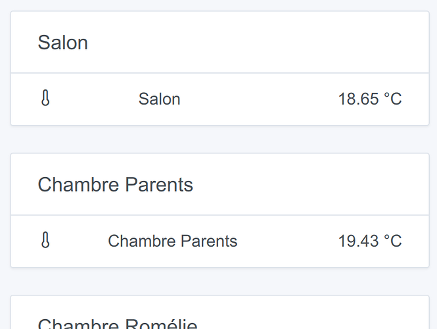Screen dimensions: 437x329
Task: Click blank gap above the Chambre Romélie card
Action: pos(219,282)
